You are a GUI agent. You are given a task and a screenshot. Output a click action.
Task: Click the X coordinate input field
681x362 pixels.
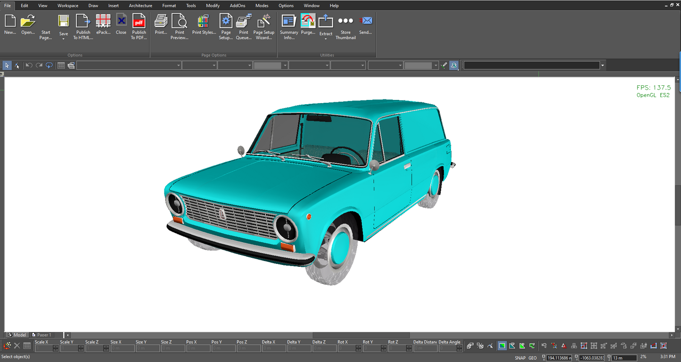tap(559, 358)
